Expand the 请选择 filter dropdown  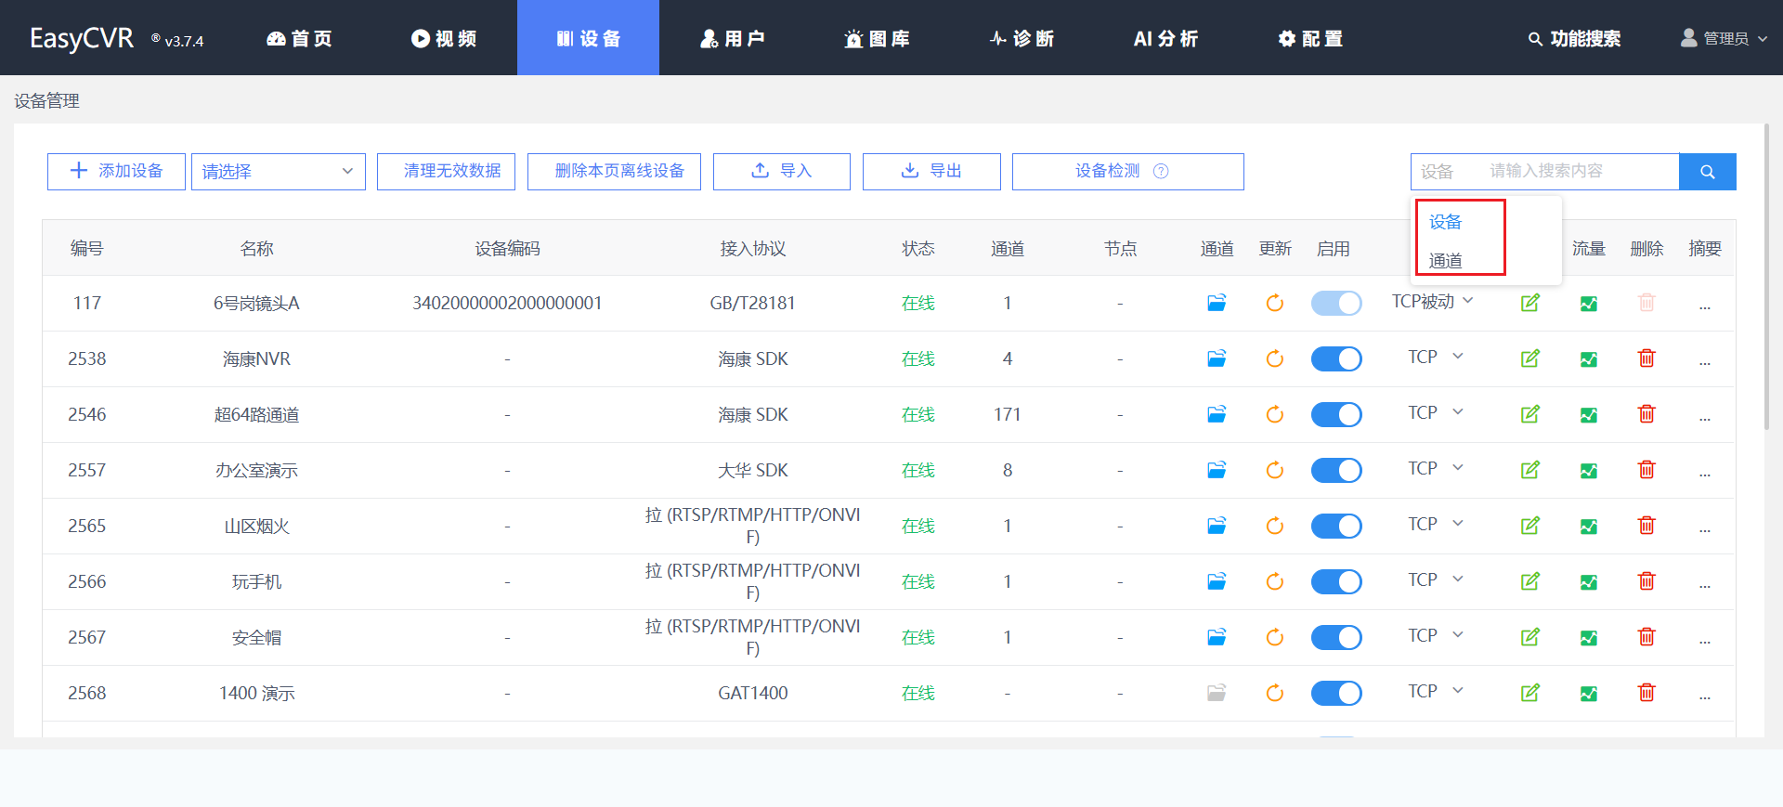[x=278, y=172]
